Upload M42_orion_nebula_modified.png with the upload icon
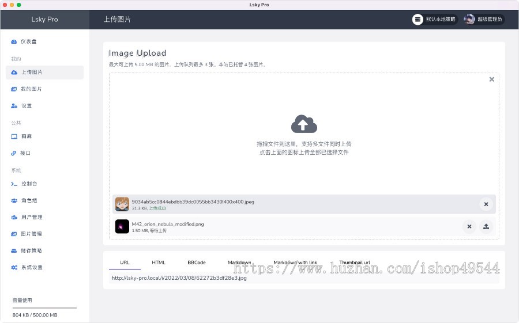The height and width of the screenshot is (323, 519). [x=486, y=226]
